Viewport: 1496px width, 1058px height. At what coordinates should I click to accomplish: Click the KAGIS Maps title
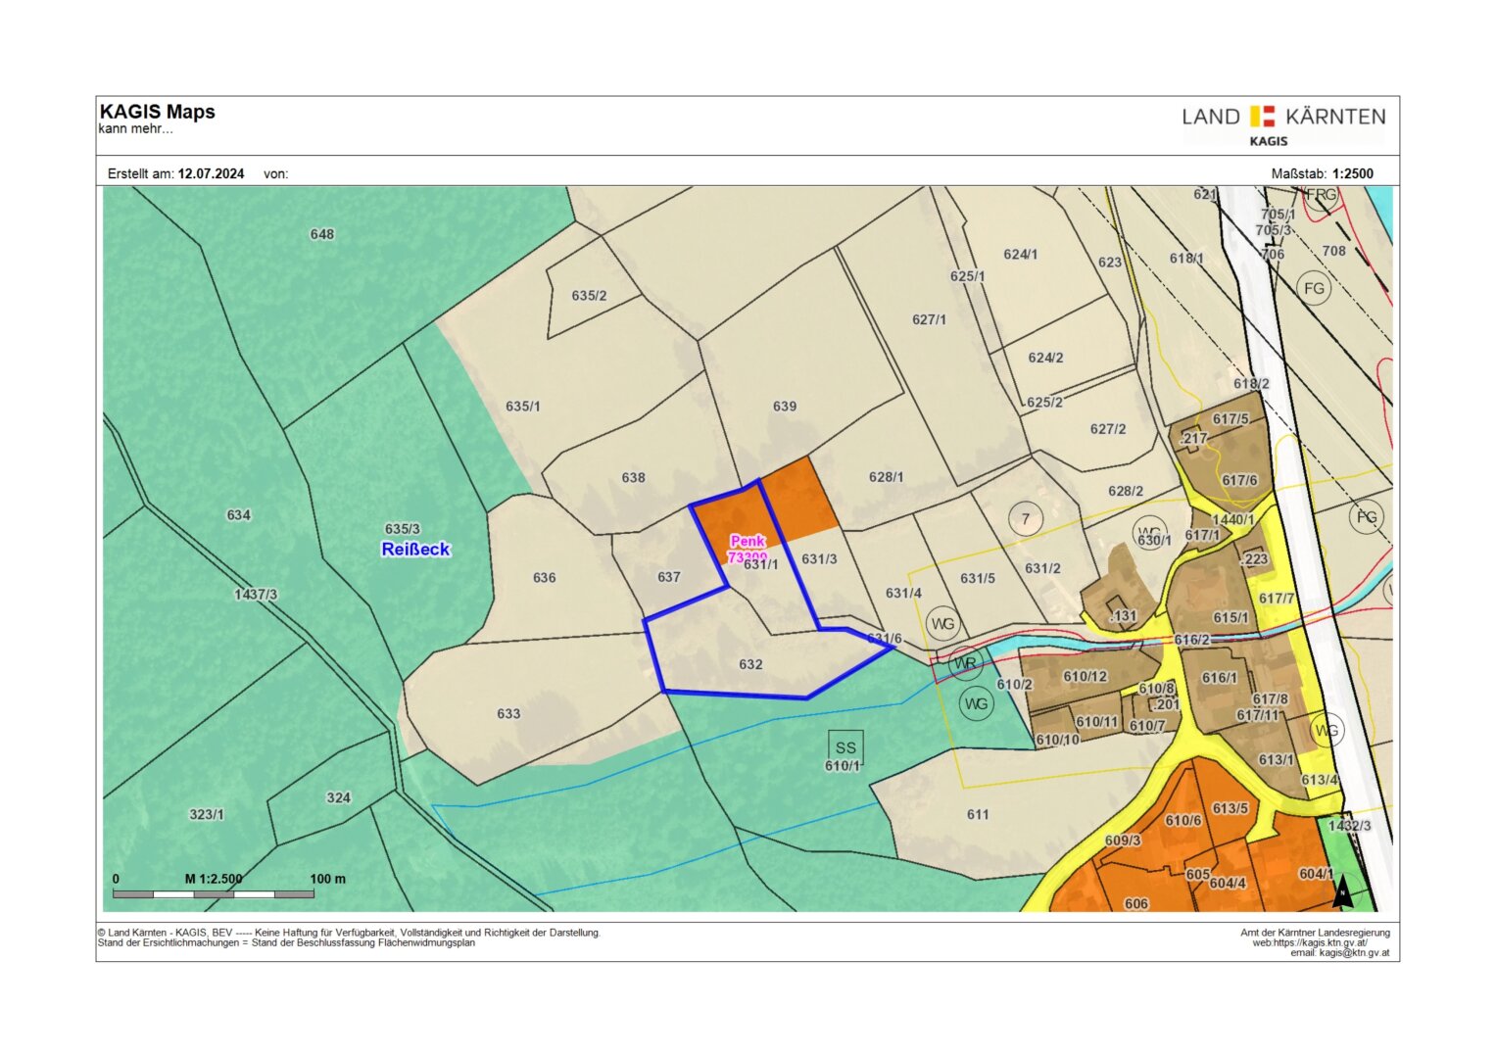(x=158, y=112)
